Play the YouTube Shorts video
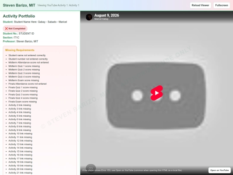233x175 pixels. pyautogui.click(x=157, y=93)
